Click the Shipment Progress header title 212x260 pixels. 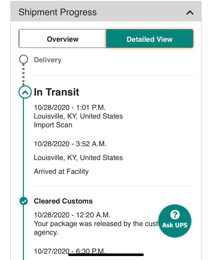[58, 12]
